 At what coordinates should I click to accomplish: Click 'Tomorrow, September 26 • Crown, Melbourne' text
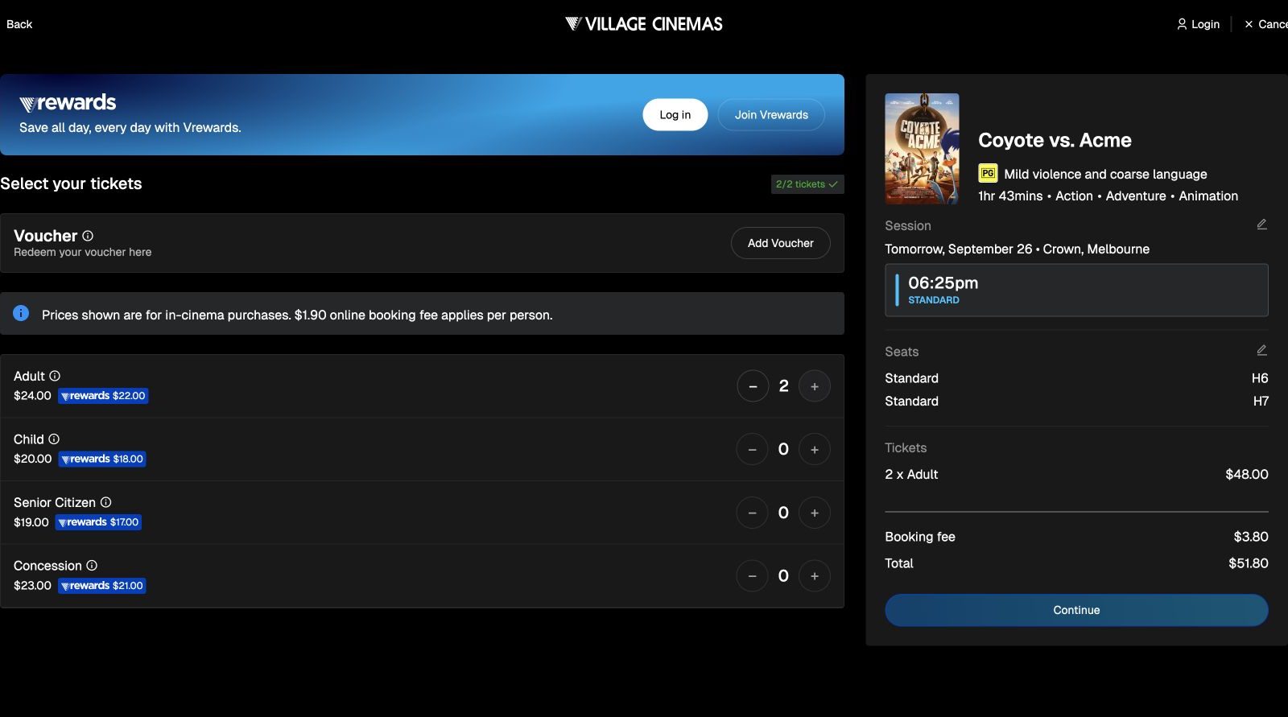click(1017, 249)
